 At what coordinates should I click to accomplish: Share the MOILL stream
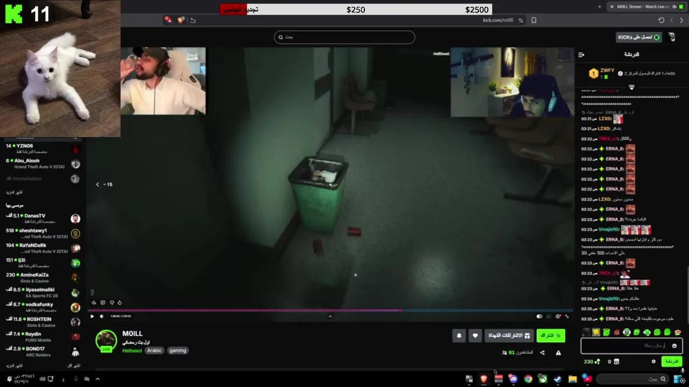point(542,353)
